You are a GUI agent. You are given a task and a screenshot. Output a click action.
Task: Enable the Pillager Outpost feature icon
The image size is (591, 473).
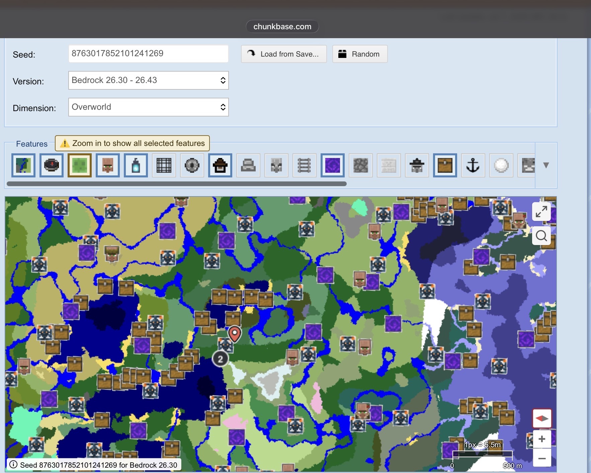[x=276, y=165]
